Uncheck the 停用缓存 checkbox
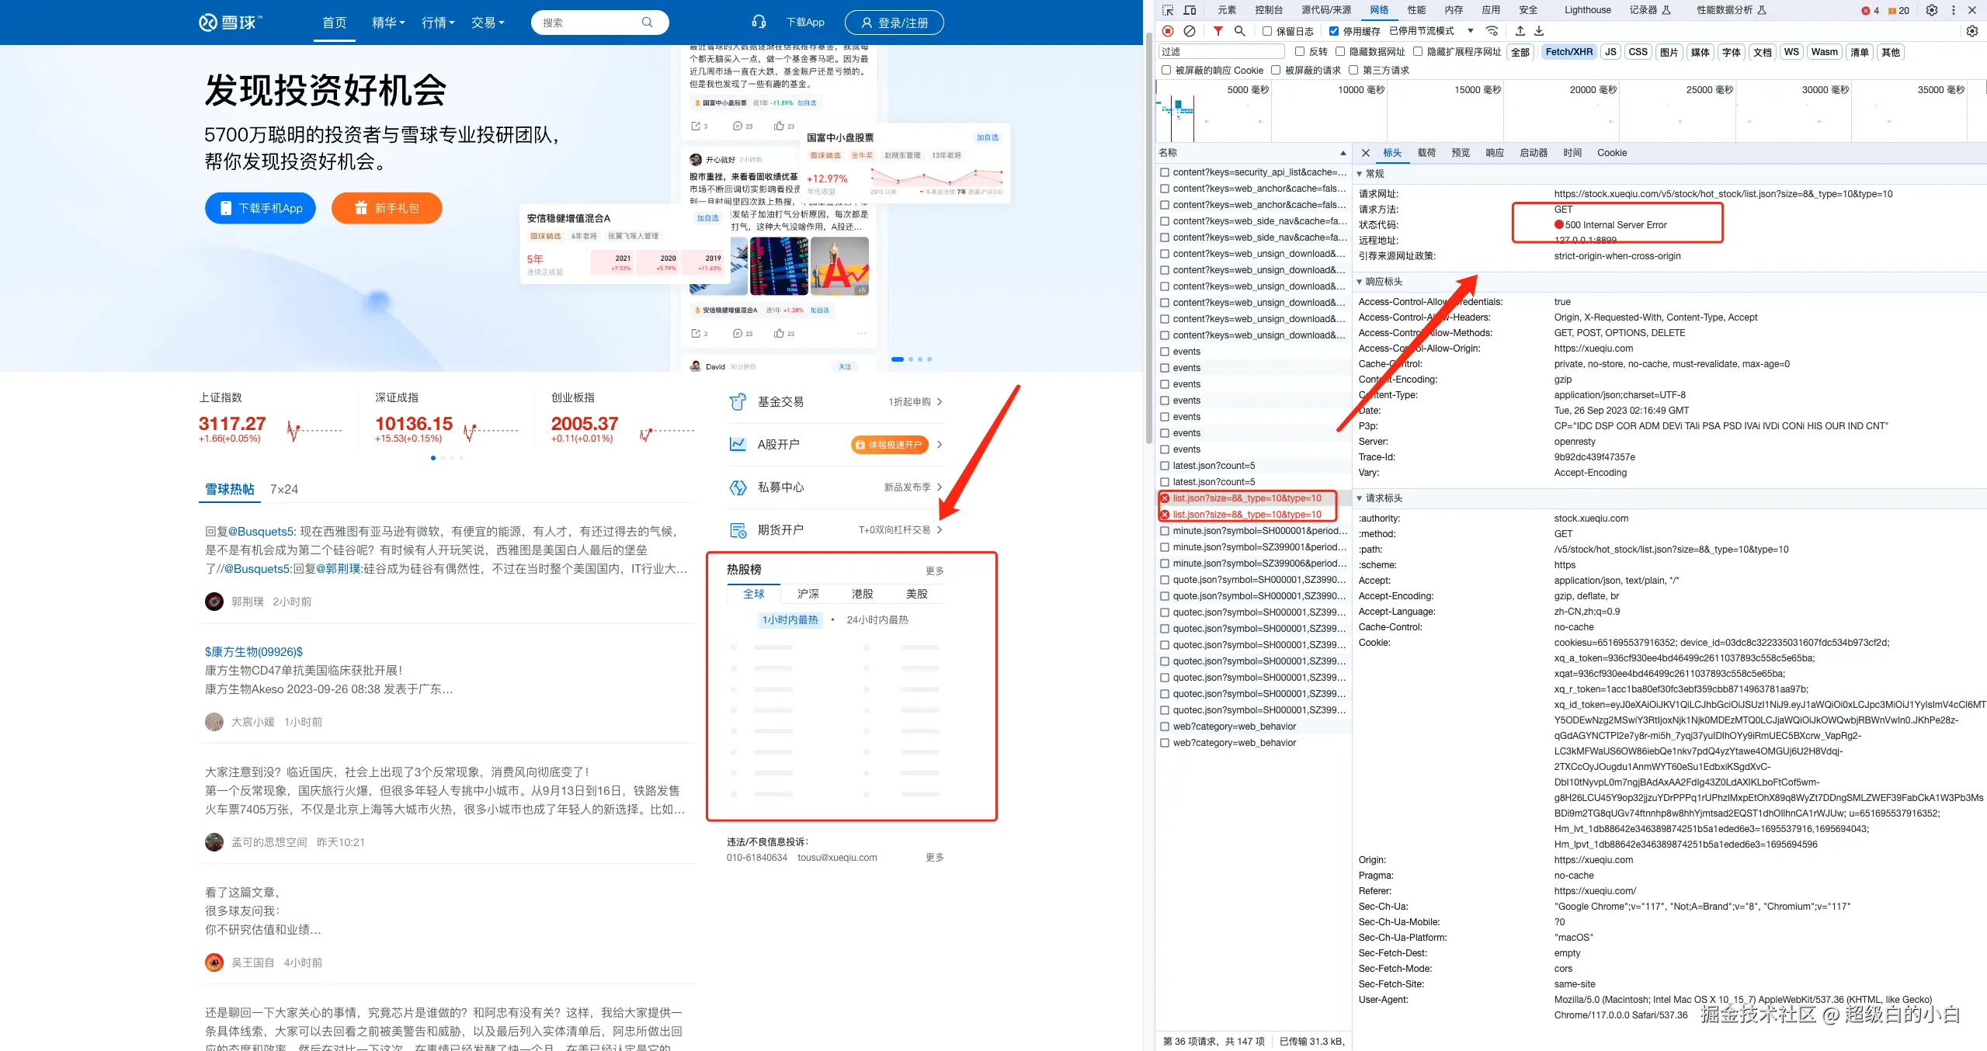This screenshot has height=1051, width=1987. coord(1334,31)
